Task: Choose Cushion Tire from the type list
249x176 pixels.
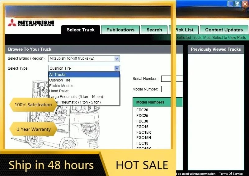Action: point(84,80)
